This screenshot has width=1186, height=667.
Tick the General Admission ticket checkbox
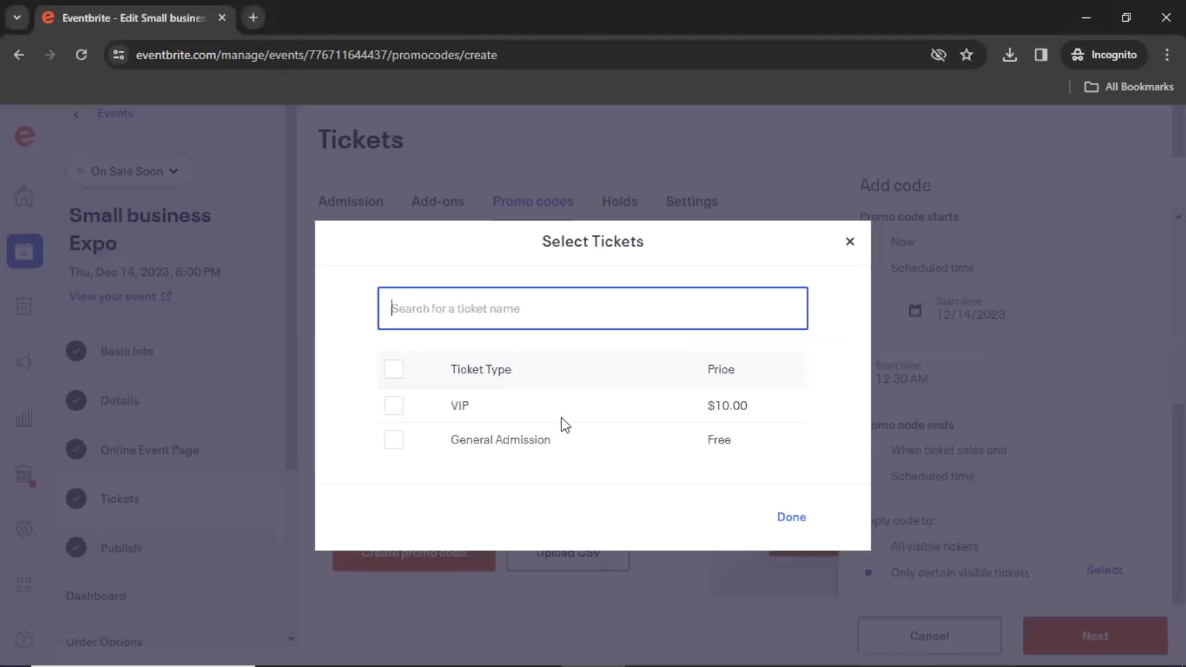click(394, 440)
